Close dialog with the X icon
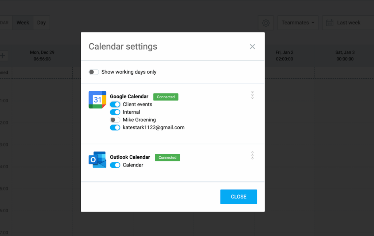Image resolution: width=374 pixels, height=236 pixels. click(252, 47)
